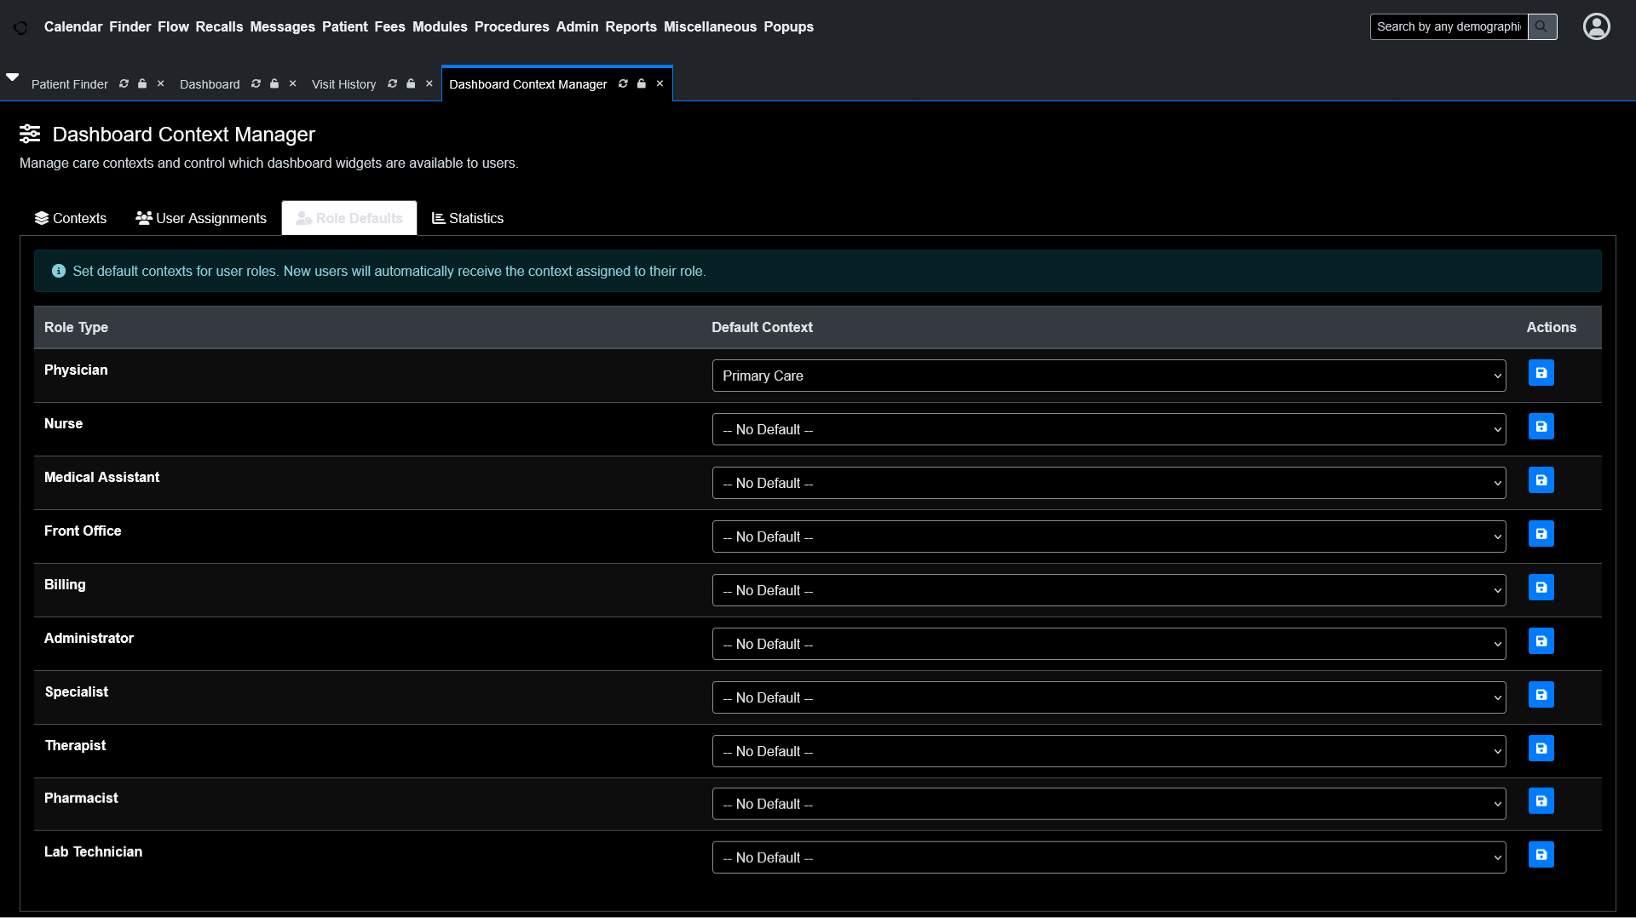Save the Nurse role default

point(1541,427)
